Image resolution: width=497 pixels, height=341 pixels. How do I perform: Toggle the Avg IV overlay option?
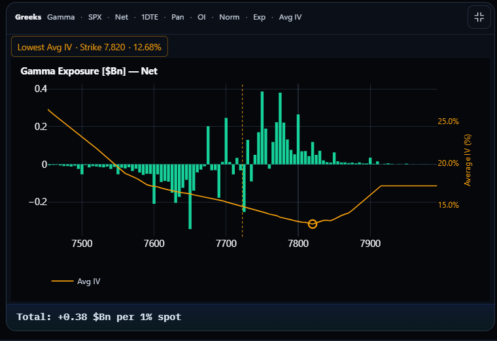point(290,17)
